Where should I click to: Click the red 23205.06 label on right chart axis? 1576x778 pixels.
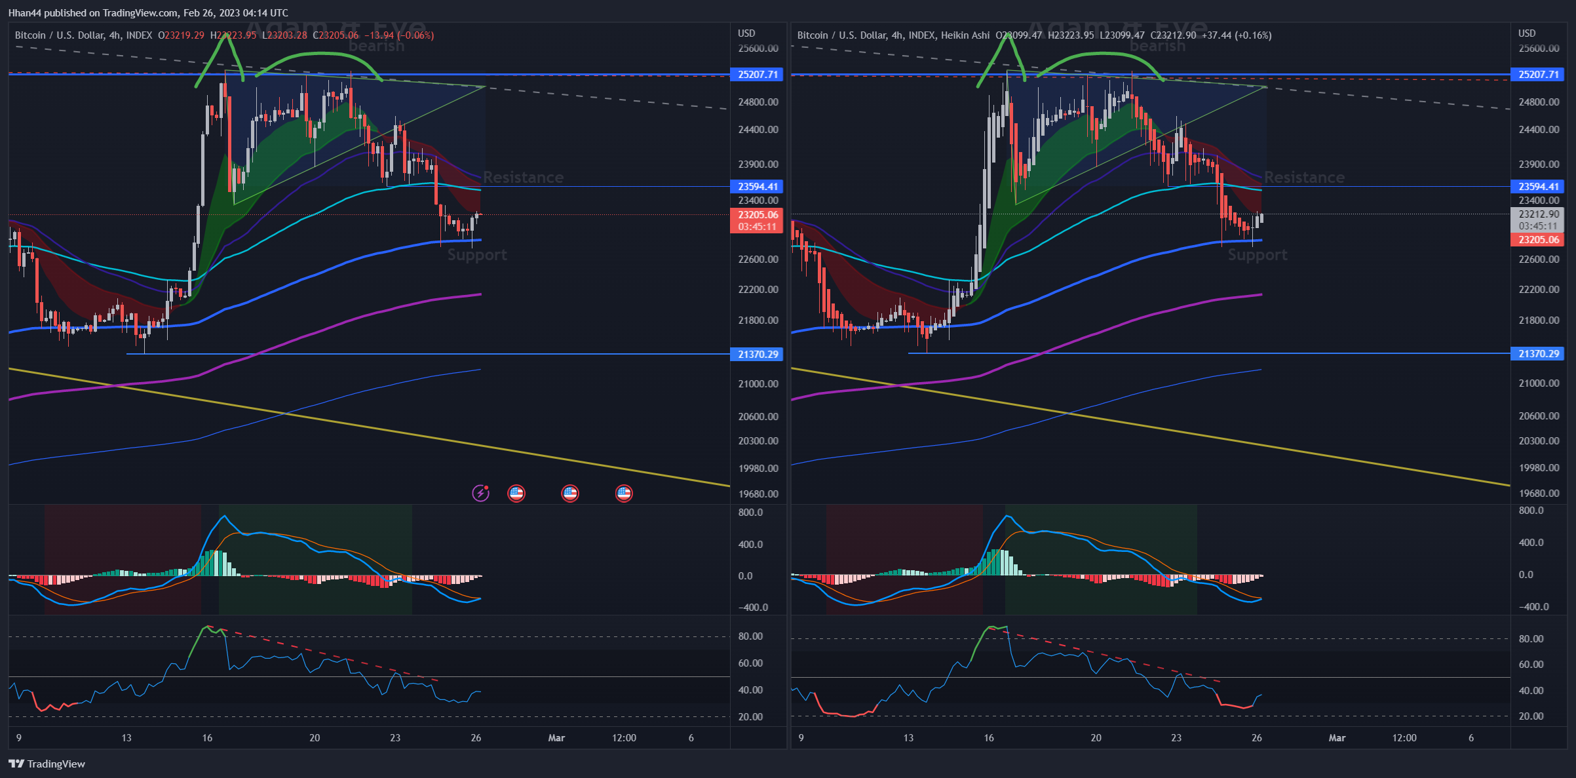tap(1538, 240)
